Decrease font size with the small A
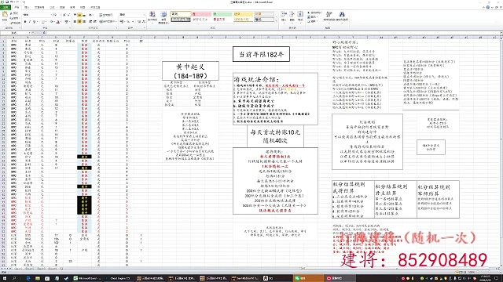Viewport: 503px width, 282px height. coord(68,15)
